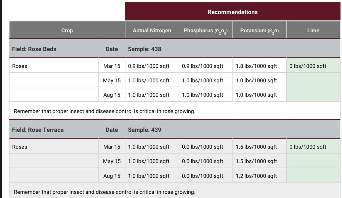This screenshot has height=198, width=342.
Task: Click the Sample: 439 label
Action: tap(144, 130)
